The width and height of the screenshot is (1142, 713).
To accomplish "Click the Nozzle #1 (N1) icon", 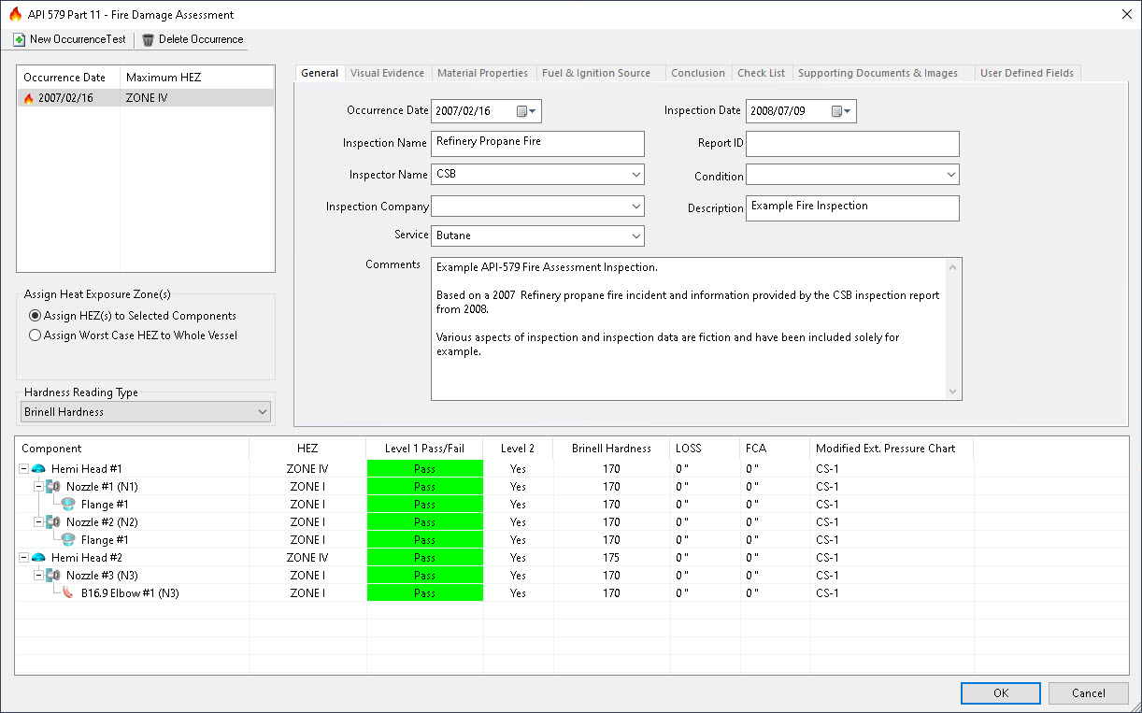I will click(53, 487).
